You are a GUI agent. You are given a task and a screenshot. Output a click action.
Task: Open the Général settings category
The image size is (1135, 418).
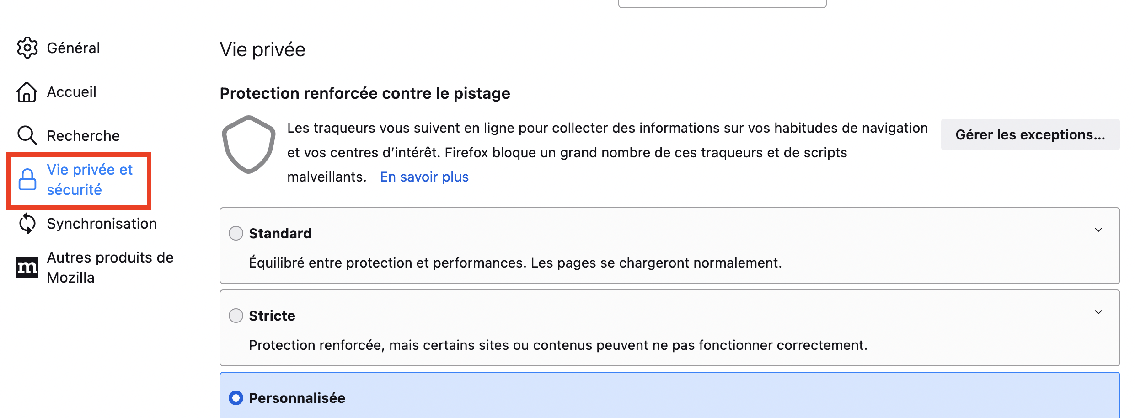pos(73,48)
